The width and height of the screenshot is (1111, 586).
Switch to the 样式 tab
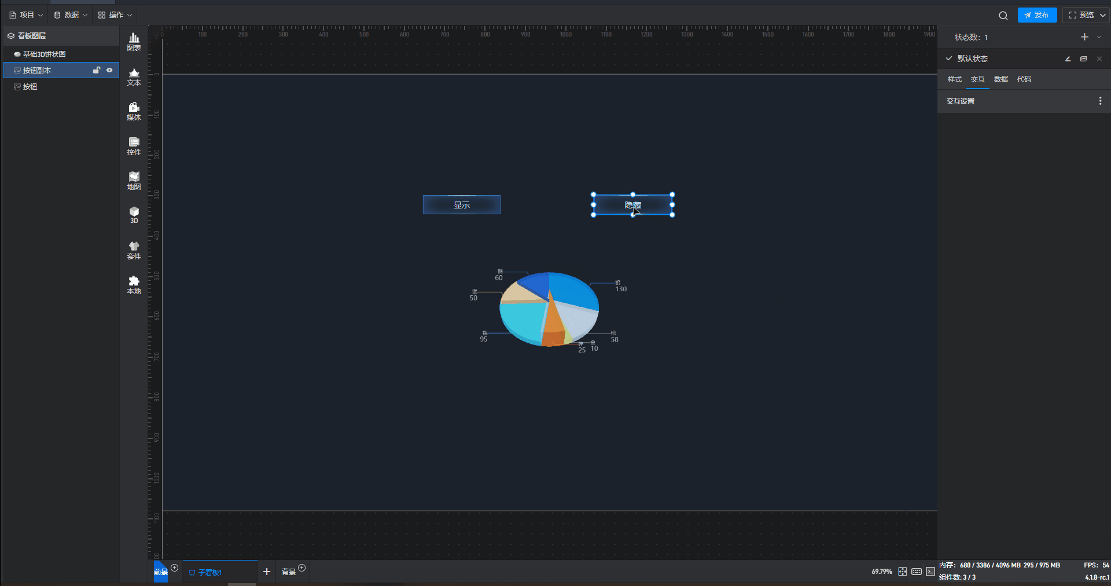tap(954, 79)
